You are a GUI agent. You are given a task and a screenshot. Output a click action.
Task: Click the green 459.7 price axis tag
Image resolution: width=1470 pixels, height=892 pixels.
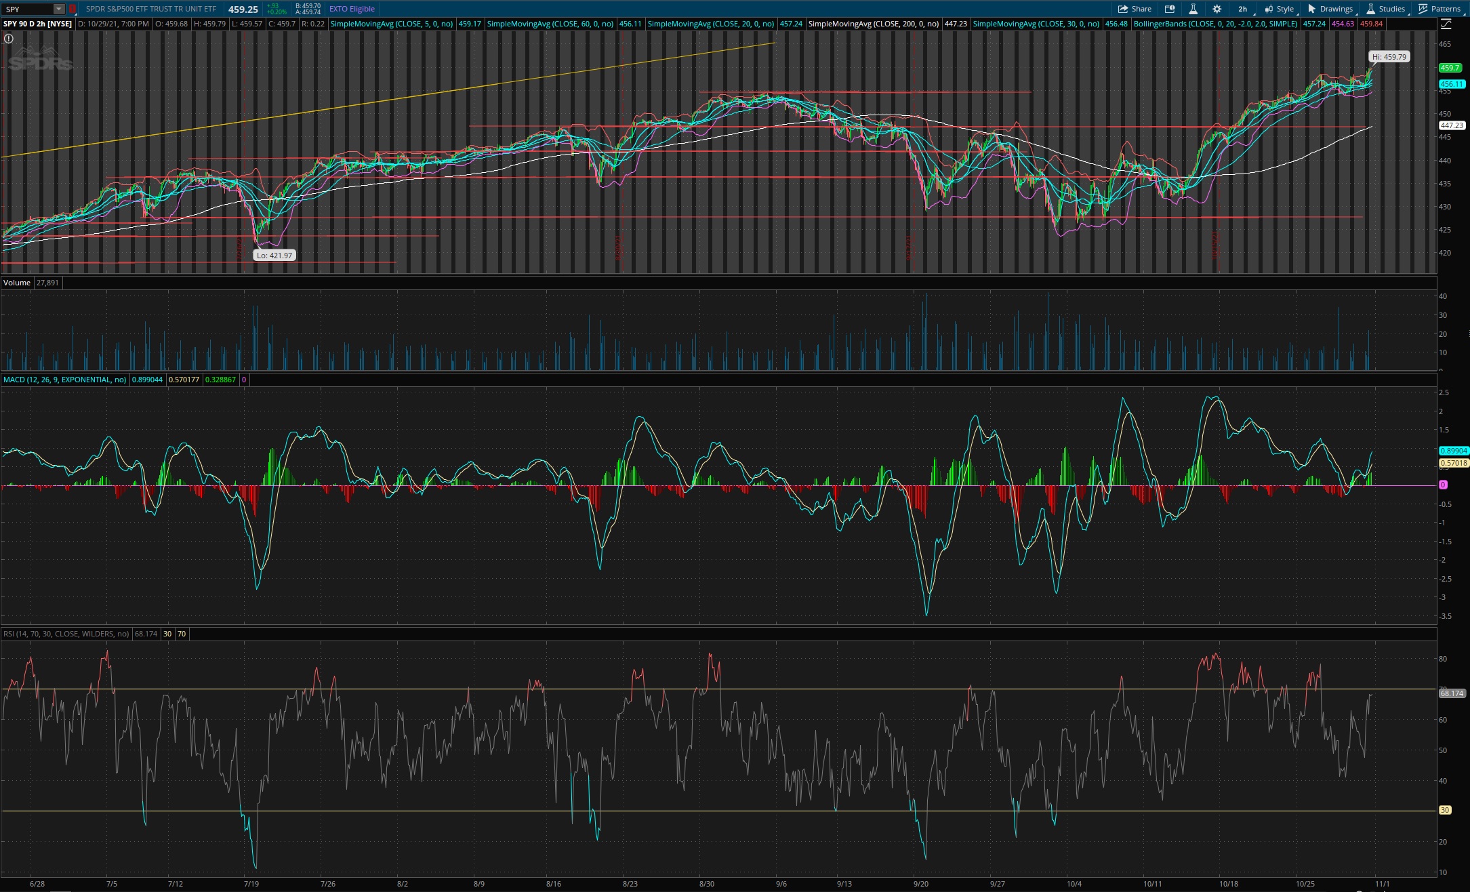point(1450,68)
